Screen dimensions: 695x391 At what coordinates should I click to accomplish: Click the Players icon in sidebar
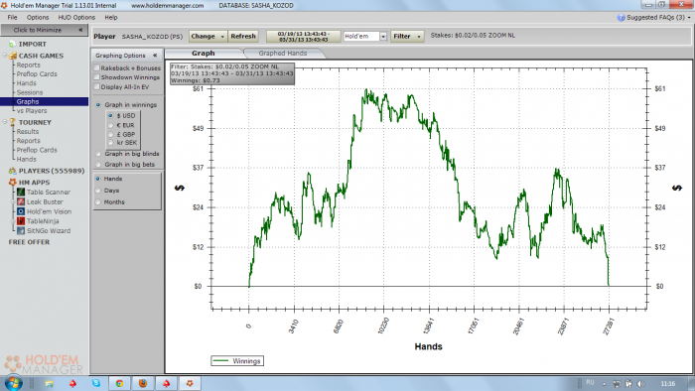click(x=12, y=171)
